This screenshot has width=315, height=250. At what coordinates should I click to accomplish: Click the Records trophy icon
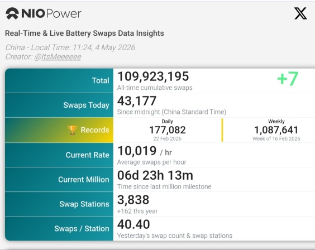[72, 130]
